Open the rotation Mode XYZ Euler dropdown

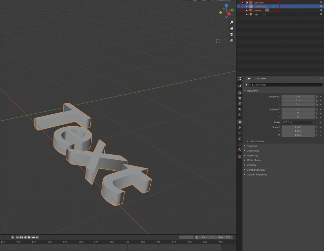tap(298, 122)
